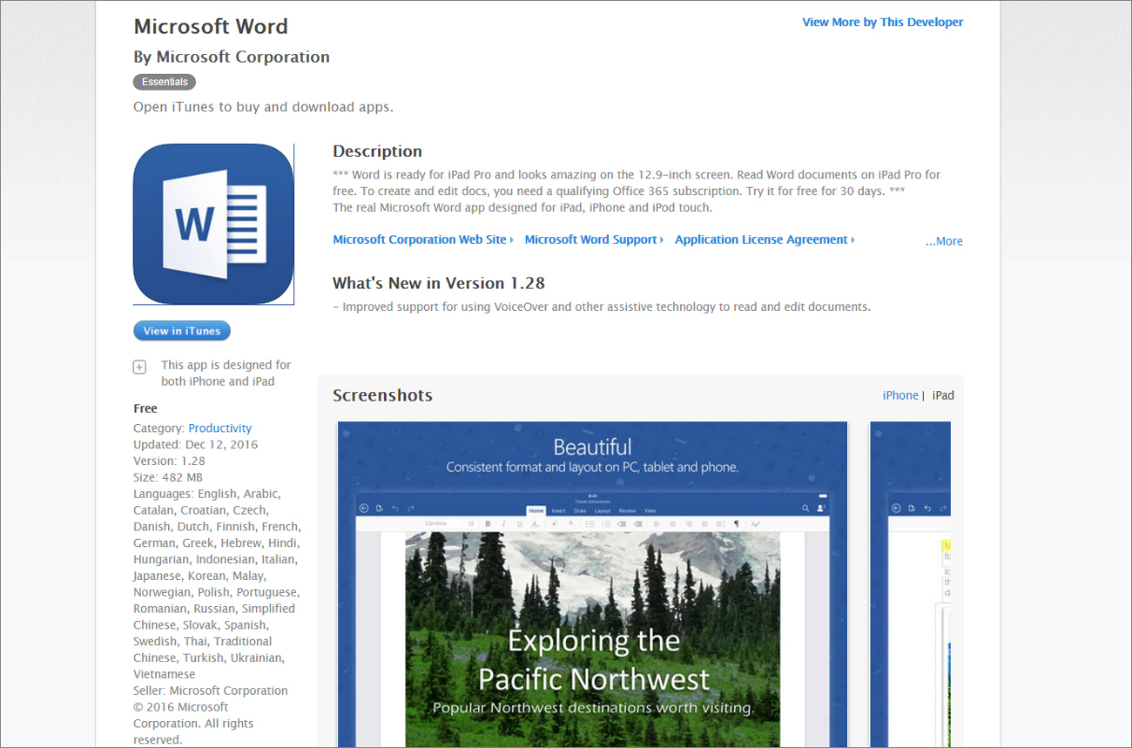Image resolution: width=1132 pixels, height=748 pixels.
Task: Click the Underline U icon in Word screenshot
Action: 520,523
